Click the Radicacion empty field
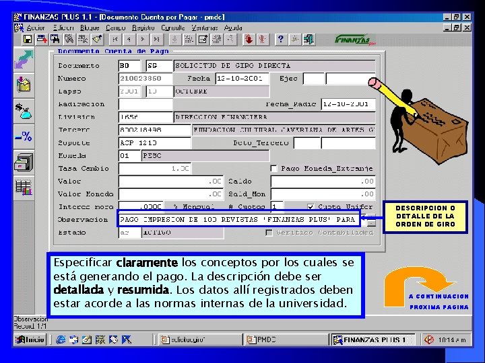The image size is (485, 363). pos(145,104)
